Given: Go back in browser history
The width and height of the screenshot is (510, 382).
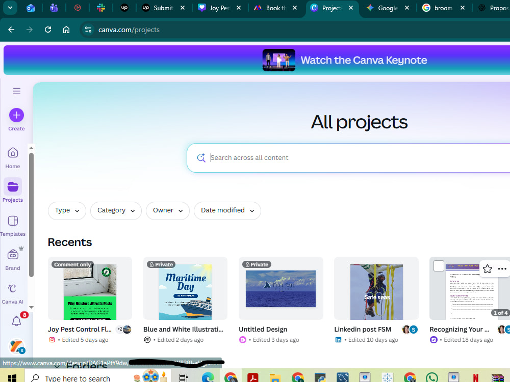Looking at the screenshot, I should (11, 30).
